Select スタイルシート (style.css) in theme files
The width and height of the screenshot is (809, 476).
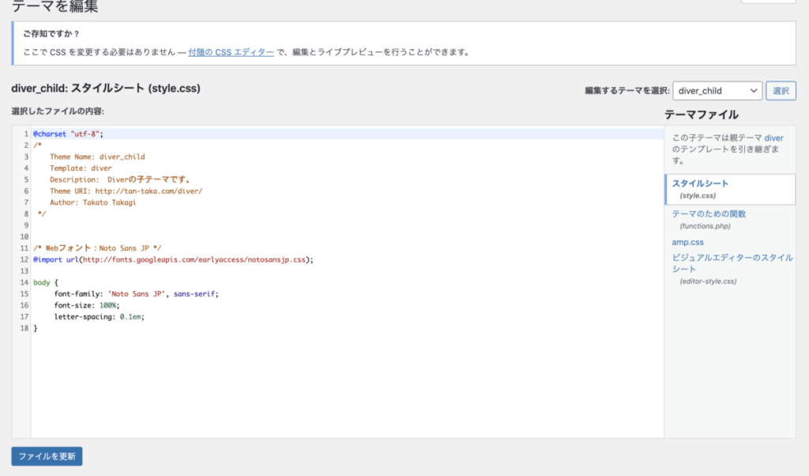(x=700, y=183)
